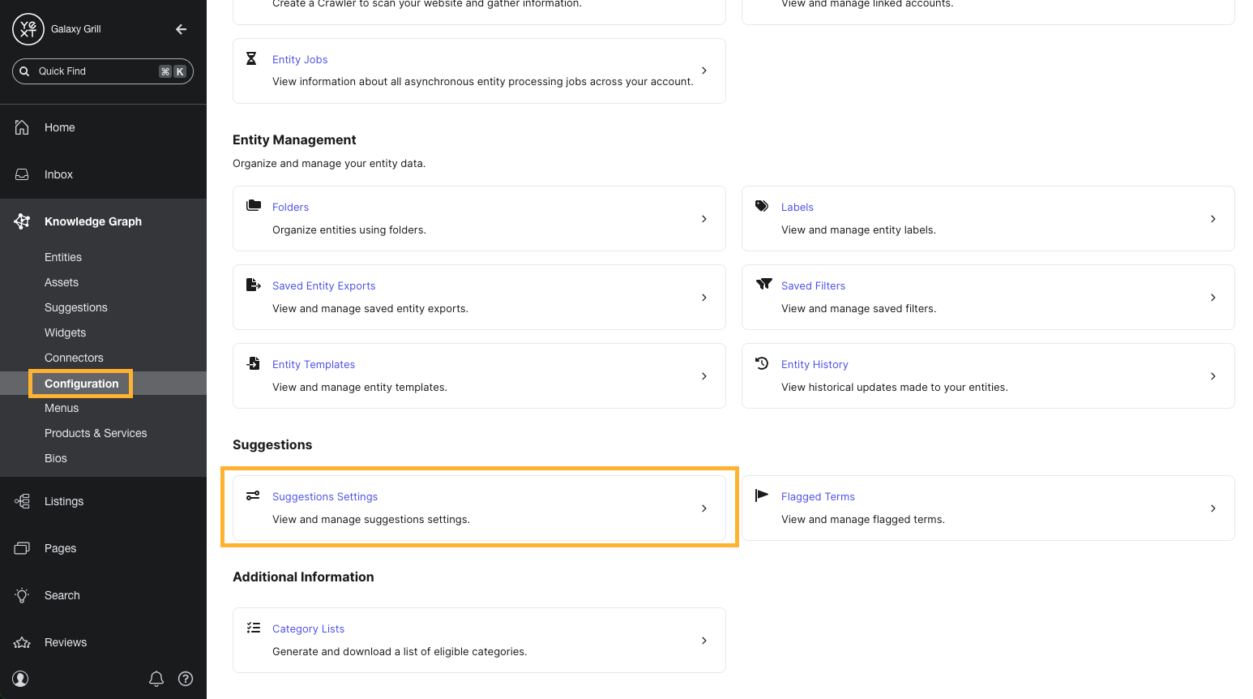Click the notification bell icon
Image resolution: width=1253 pixels, height=699 pixels.
click(156, 679)
